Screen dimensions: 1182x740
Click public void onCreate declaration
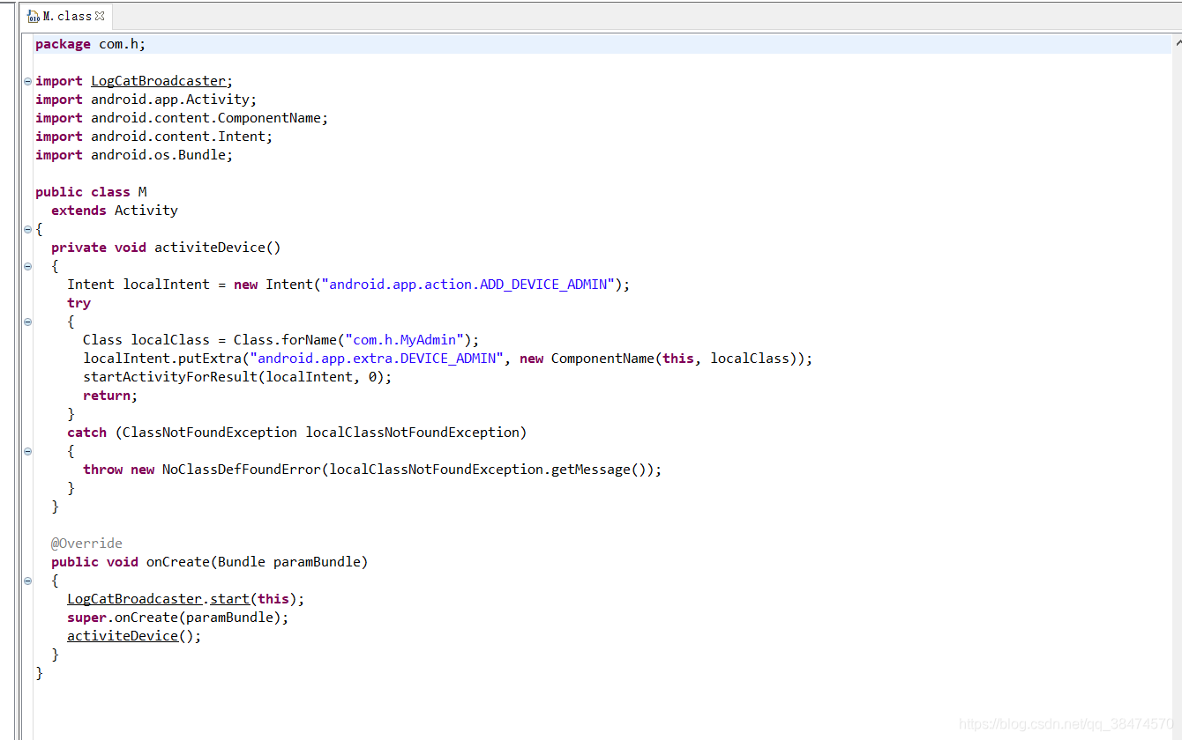coord(209,562)
